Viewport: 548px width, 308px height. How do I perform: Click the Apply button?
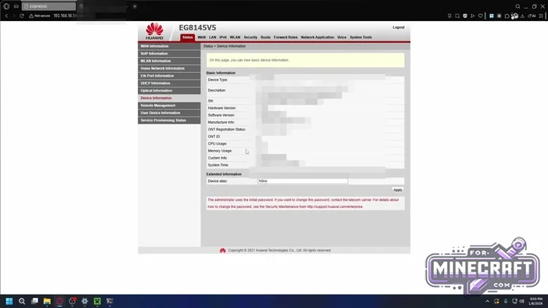pyautogui.click(x=398, y=190)
